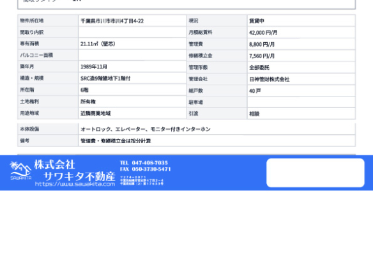Select the 全部委託 management type value
The width and height of the screenshot is (373, 280).
click(x=259, y=68)
